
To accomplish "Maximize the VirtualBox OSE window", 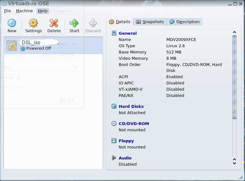I will [235, 4].
